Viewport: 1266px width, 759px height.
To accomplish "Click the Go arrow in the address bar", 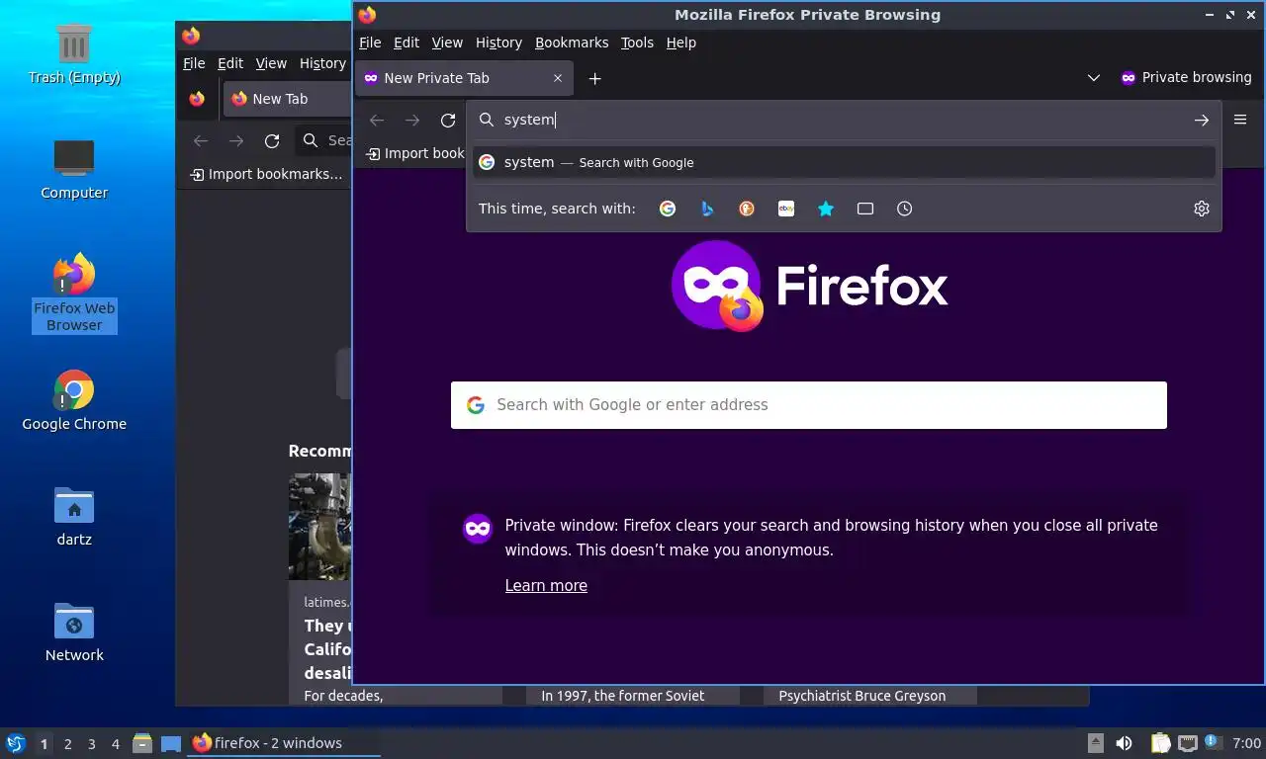I will click(x=1202, y=120).
